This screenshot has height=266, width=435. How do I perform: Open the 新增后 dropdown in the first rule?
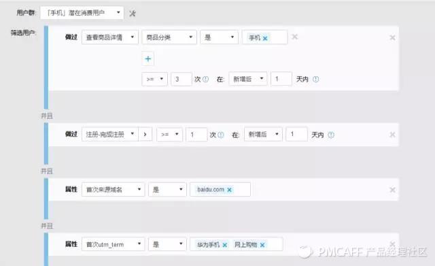tap(247, 79)
